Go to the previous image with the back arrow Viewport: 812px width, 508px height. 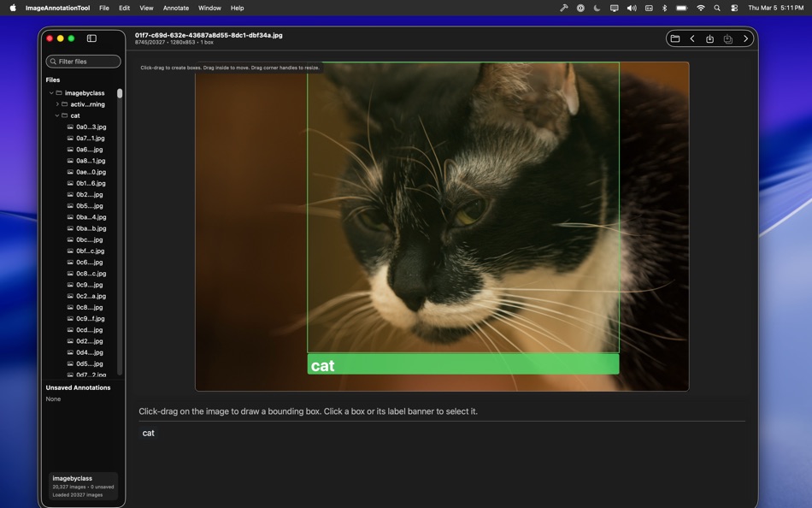692,38
